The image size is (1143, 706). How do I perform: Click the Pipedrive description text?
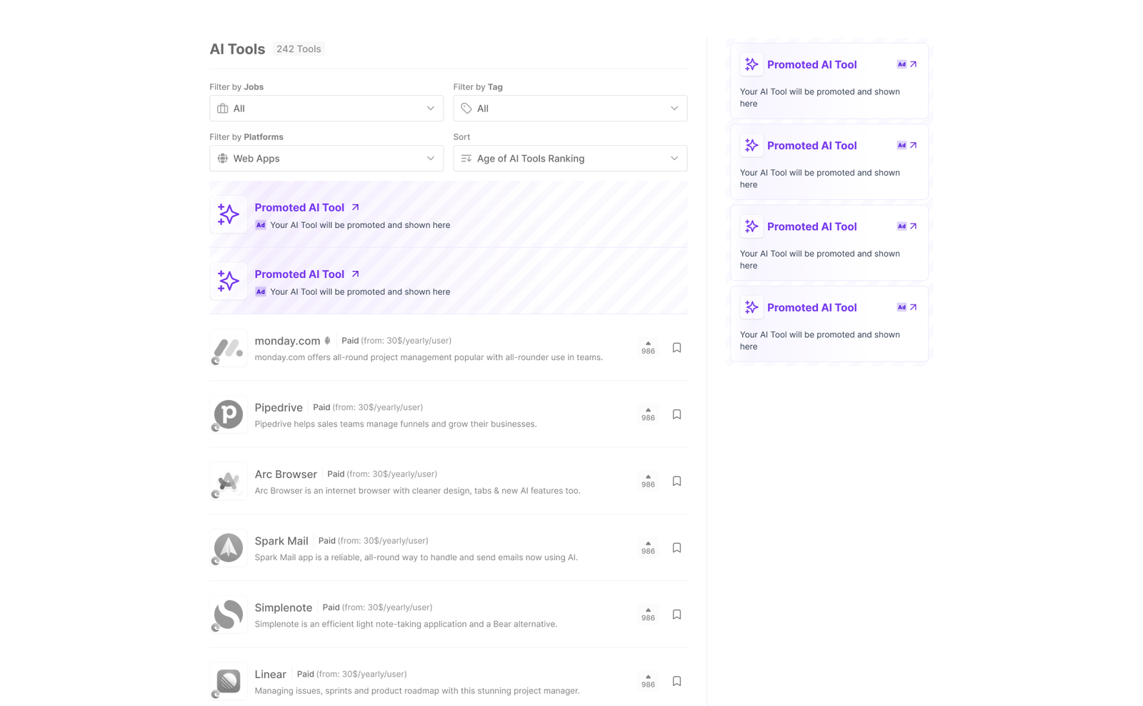[396, 424]
